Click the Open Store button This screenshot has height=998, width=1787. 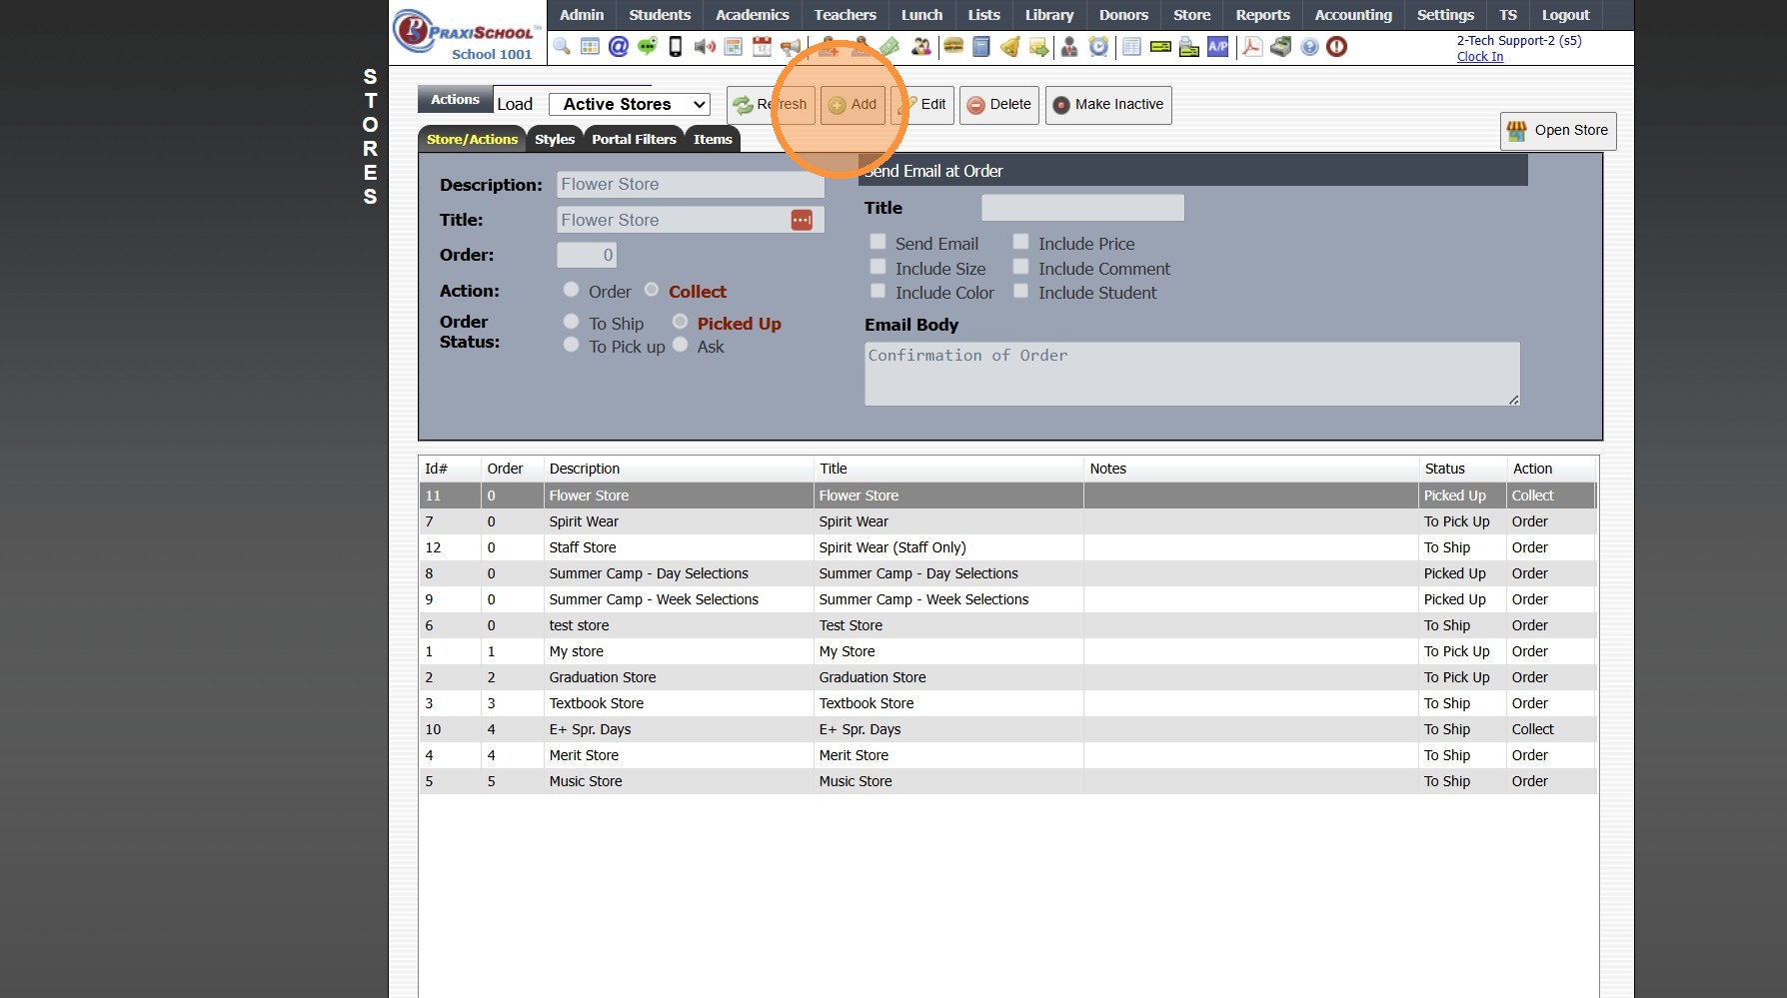[1557, 131]
